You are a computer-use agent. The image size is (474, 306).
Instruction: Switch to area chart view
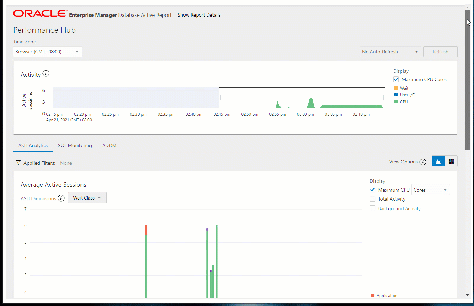(x=438, y=161)
